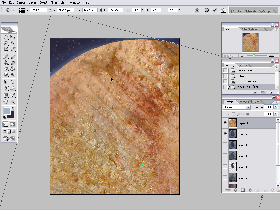Screen dimensions: 280x210
Task: Select the Clone Stamp tool
Action: click(6, 63)
